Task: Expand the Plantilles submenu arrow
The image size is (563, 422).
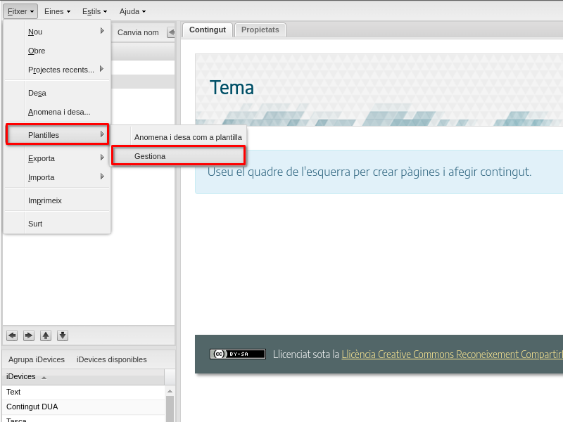Action: click(102, 134)
